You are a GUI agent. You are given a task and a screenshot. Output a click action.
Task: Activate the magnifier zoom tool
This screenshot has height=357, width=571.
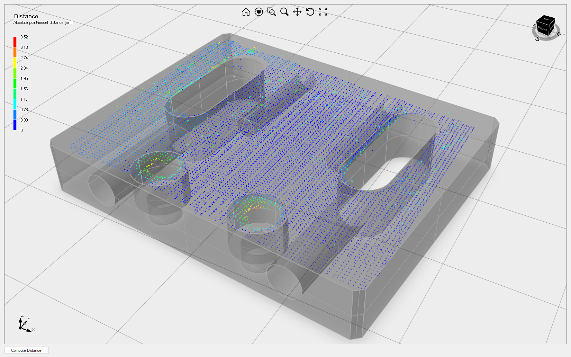coord(284,12)
